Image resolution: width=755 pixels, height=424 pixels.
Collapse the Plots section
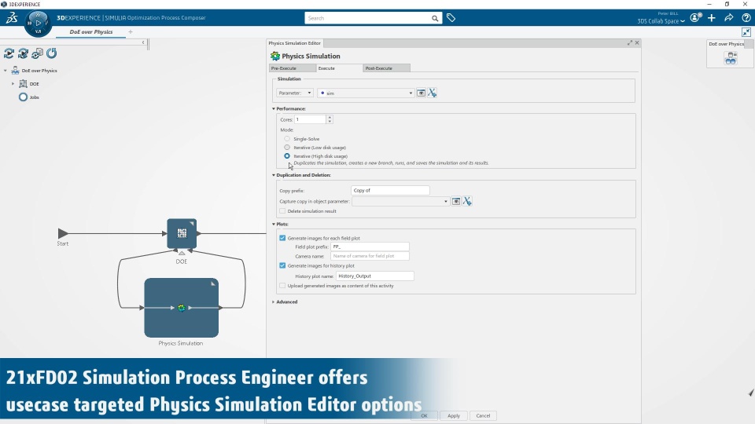pyautogui.click(x=274, y=224)
